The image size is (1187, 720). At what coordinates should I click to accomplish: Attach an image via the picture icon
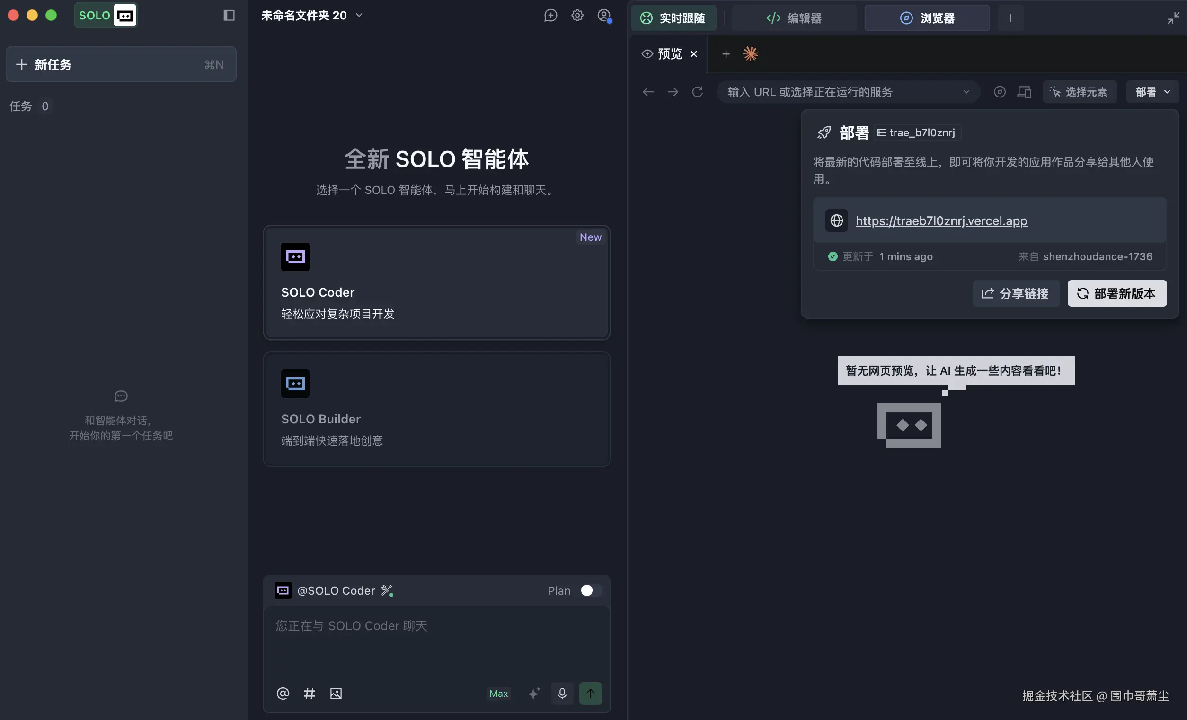(336, 694)
